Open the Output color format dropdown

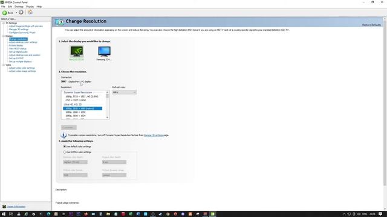click(75, 175)
